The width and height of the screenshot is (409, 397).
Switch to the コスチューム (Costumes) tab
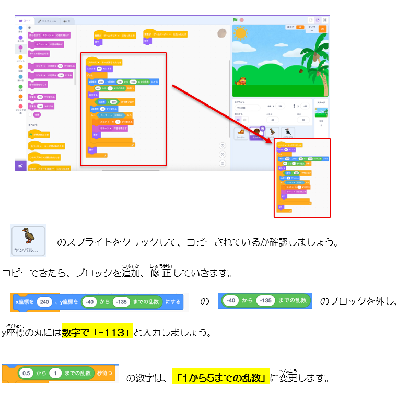tap(48, 21)
